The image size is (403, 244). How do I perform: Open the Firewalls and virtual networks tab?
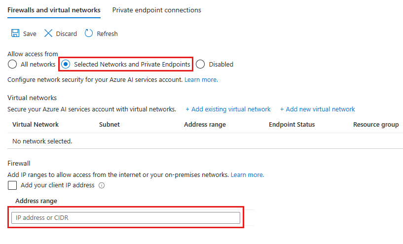54,10
